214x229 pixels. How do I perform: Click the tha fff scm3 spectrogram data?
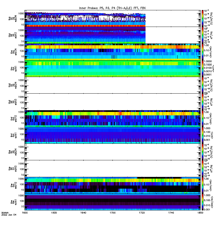85,35
